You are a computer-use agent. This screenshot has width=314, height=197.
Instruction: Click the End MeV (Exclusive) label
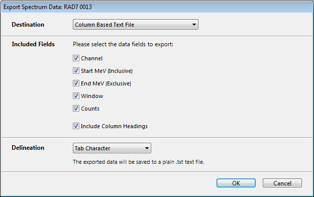(106, 83)
